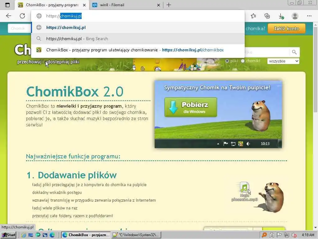Click the hamster icon in the tray preview

click(241, 144)
